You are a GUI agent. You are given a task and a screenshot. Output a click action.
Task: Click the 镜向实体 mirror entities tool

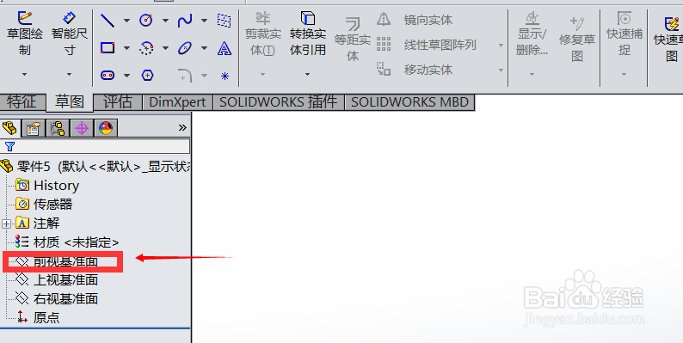click(x=415, y=20)
